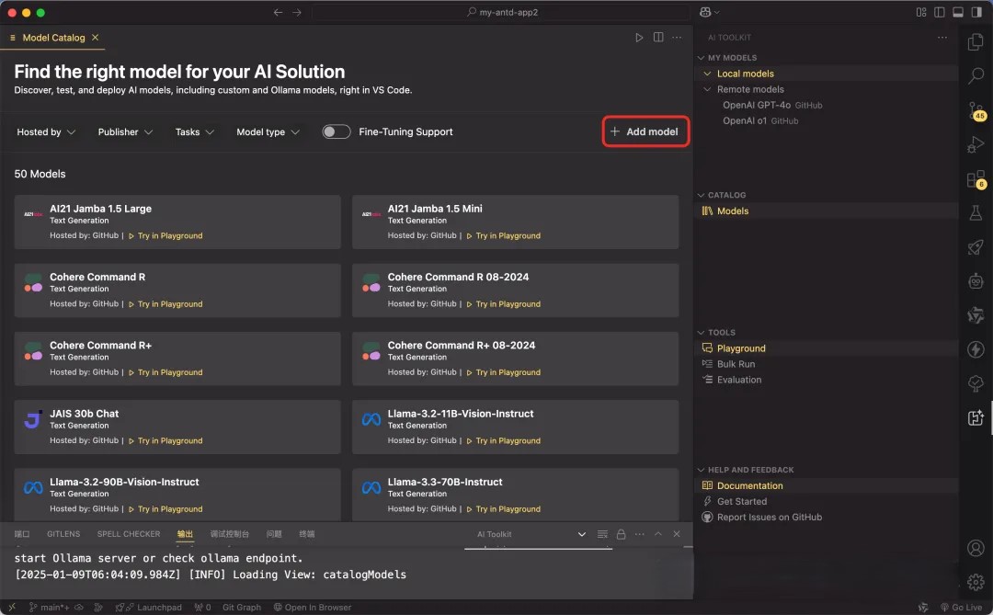Open the editor More Actions ellipsis
This screenshot has height=615, width=993.
pos(677,38)
